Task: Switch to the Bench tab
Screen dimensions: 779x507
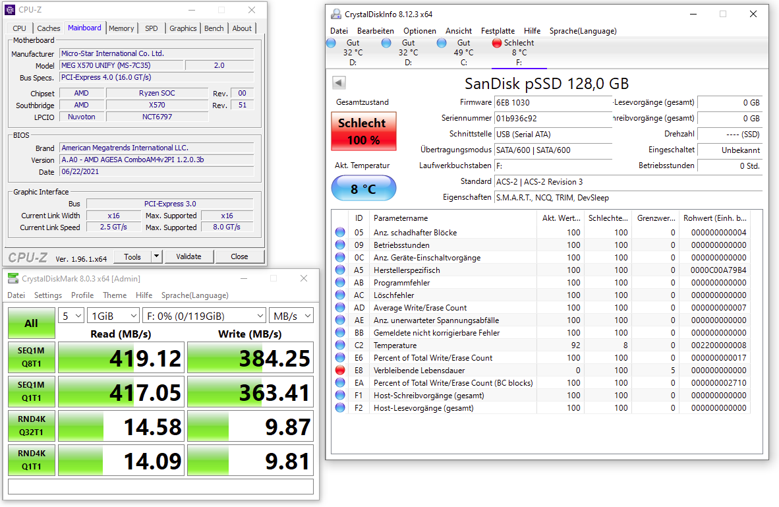Action: (214, 28)
